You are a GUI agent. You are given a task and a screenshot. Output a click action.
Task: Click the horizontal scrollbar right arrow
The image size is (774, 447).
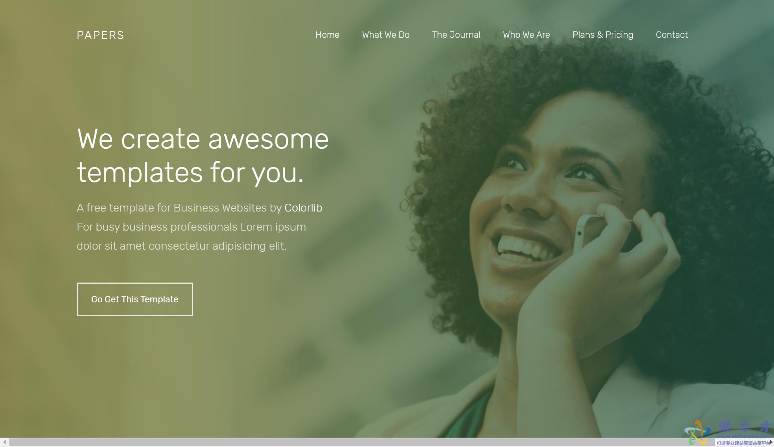point(771,443)
